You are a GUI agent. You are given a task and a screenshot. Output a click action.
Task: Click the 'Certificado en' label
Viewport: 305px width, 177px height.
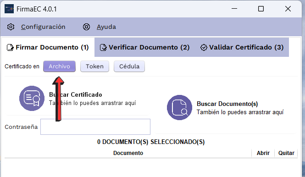22,66
